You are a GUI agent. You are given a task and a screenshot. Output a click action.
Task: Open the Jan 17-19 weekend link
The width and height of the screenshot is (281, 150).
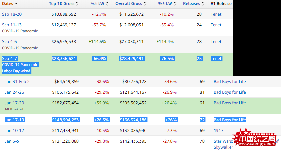tap(15, 120)
